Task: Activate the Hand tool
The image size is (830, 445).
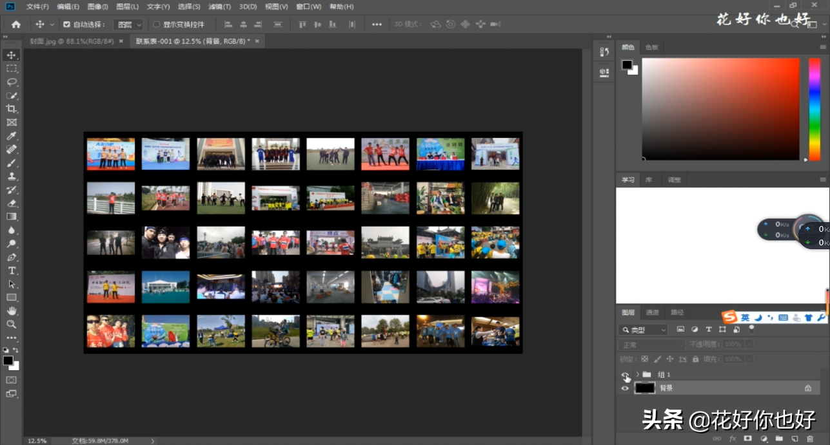Action: point(12,311)
